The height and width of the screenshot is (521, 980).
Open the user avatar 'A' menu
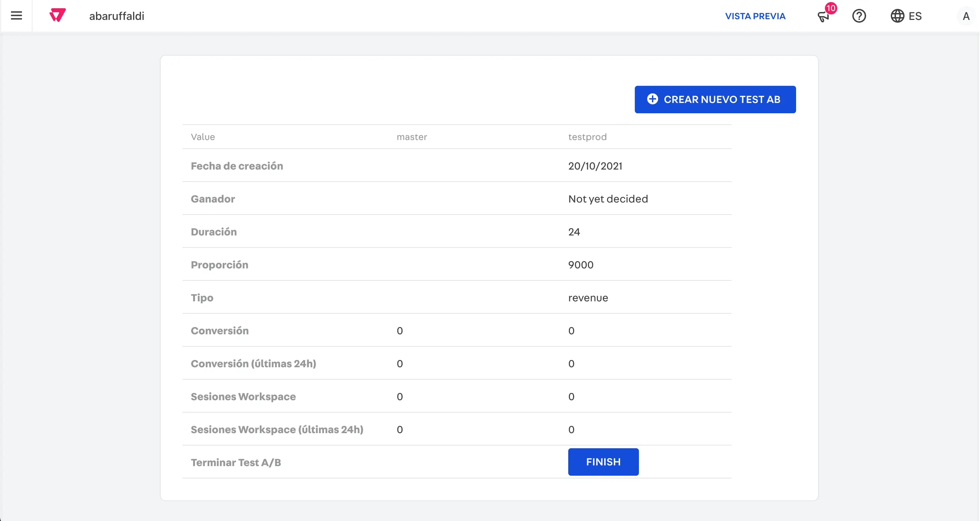tap(966, 16)
